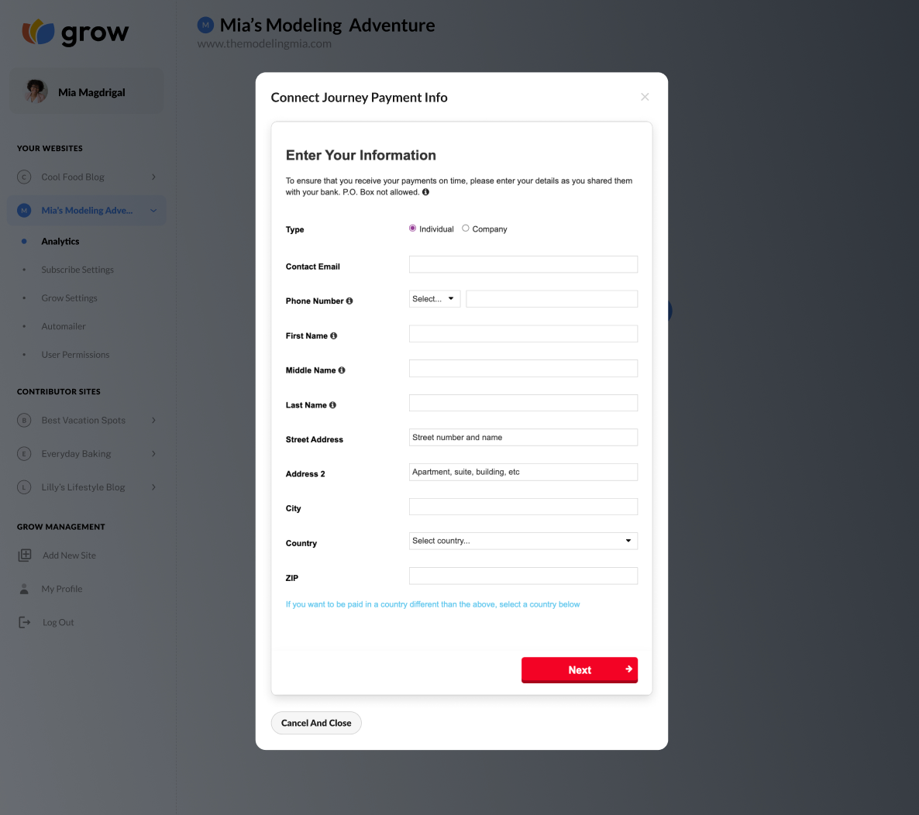Screen dimensions: 919x815
Task: Click the info icon beside Middle Name
Action: coord(342,370)
